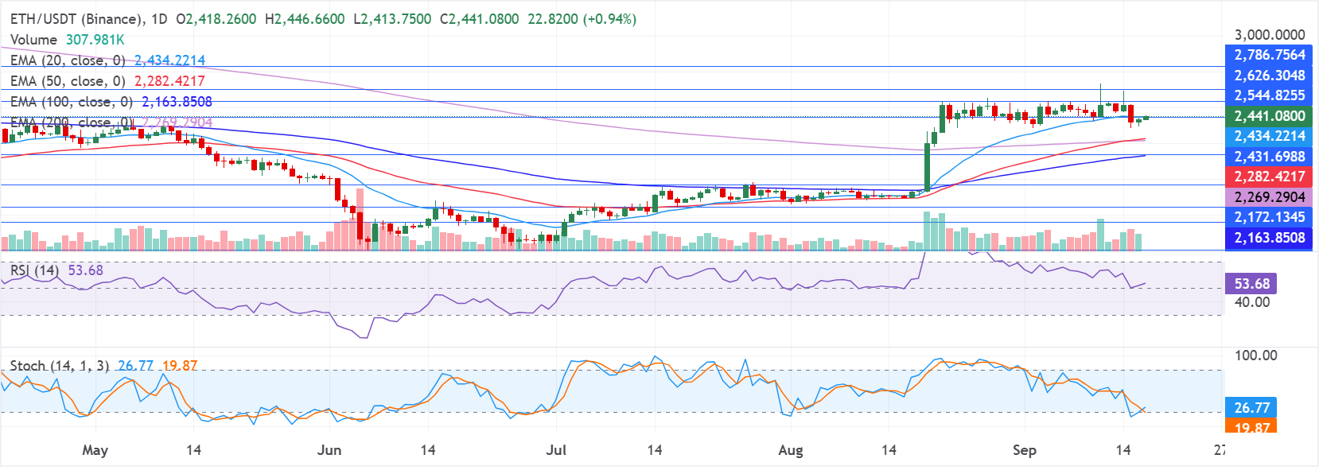Click the 2,163.8508 EMA 100 label
The image size is (1319, 474).
(x=1269, y=238)
